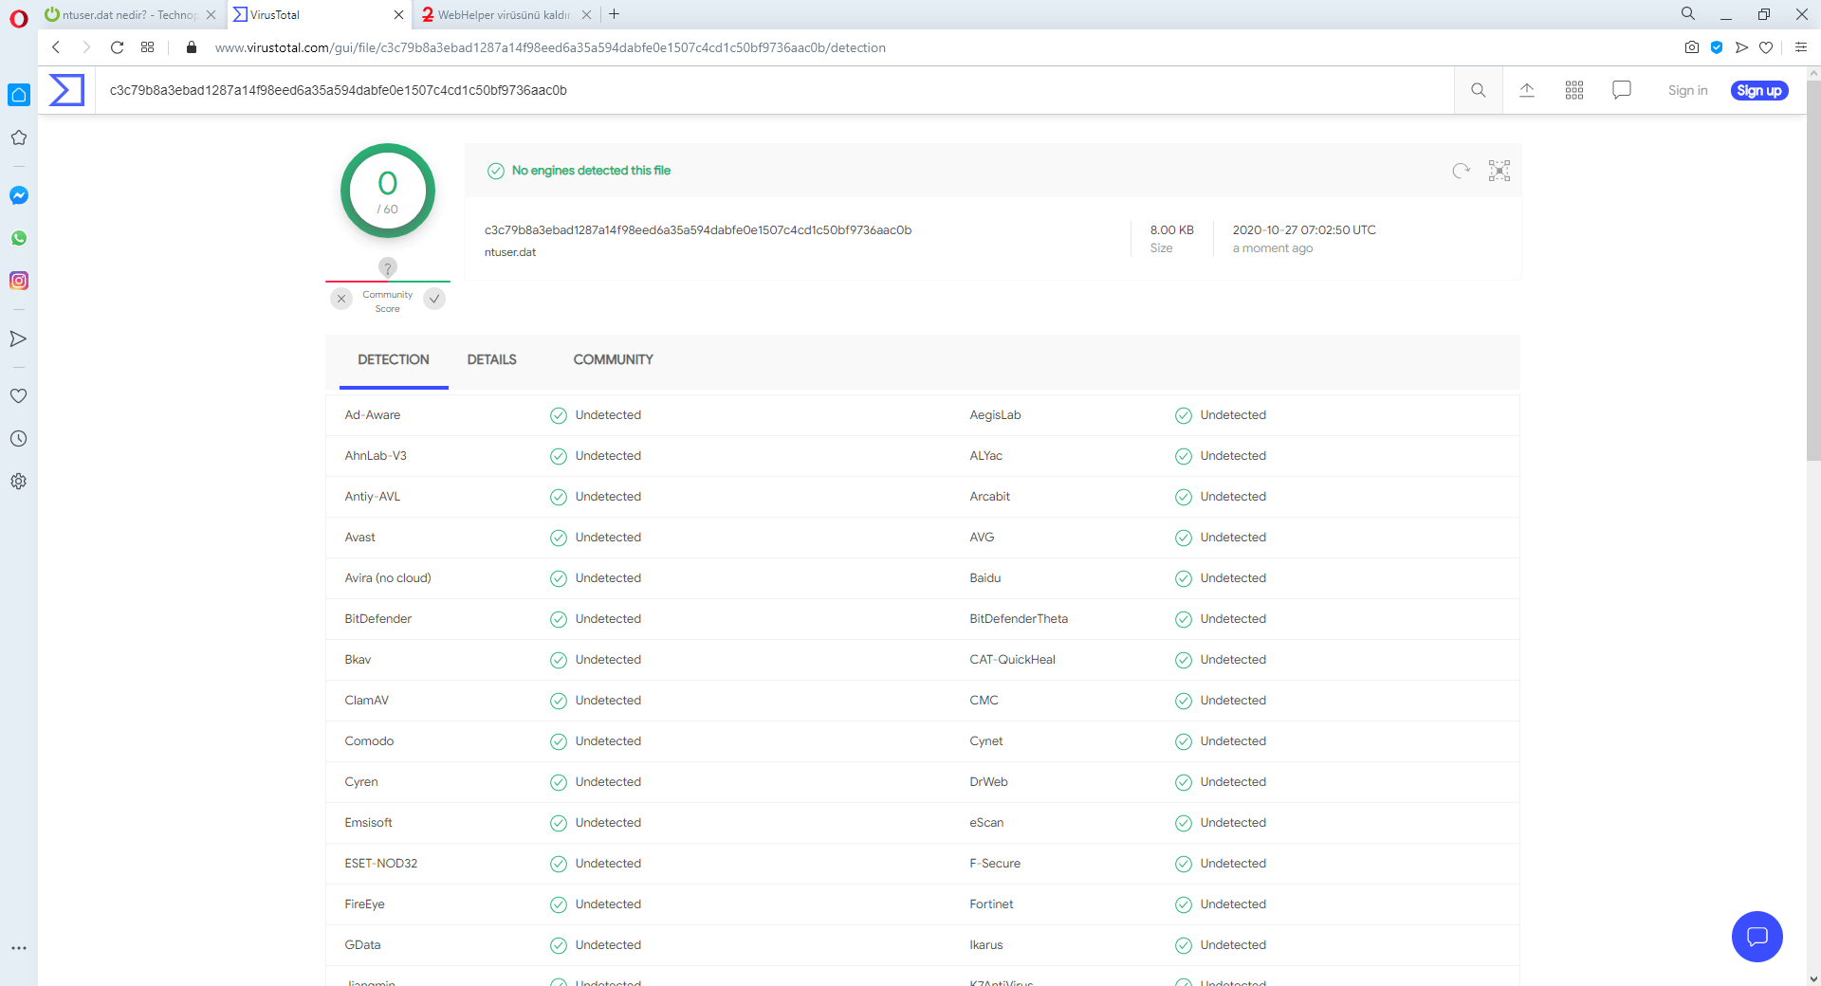
Task: Click the ESET-NOD32 engine name
Action: point(381,864)
